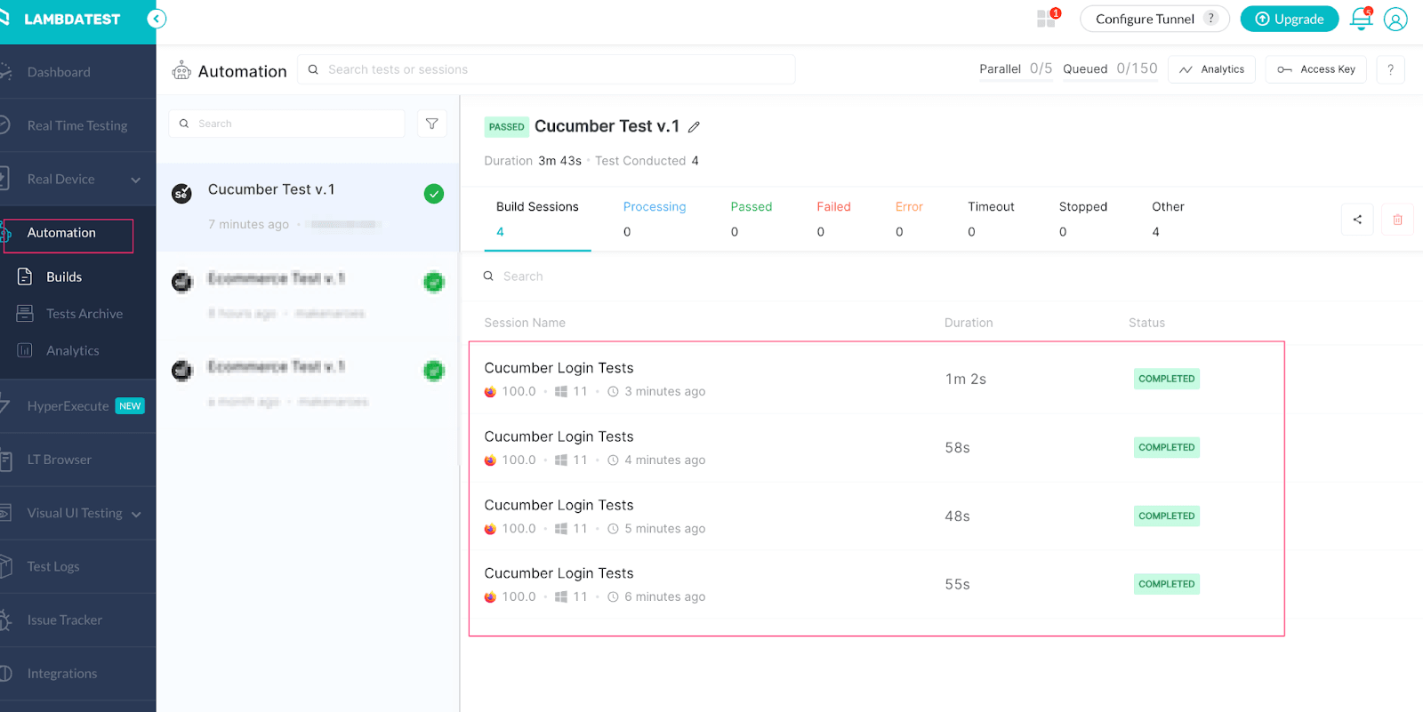Viewport: 1423px width, 712px height.
Task: Click the Builds document icon in the sidebar
Action: pyautogui.click(x=25, y=276)
